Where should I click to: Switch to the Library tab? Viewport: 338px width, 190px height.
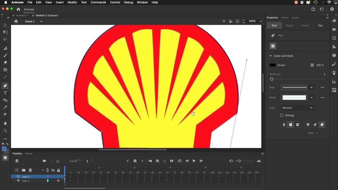click(x=285, y=18)
